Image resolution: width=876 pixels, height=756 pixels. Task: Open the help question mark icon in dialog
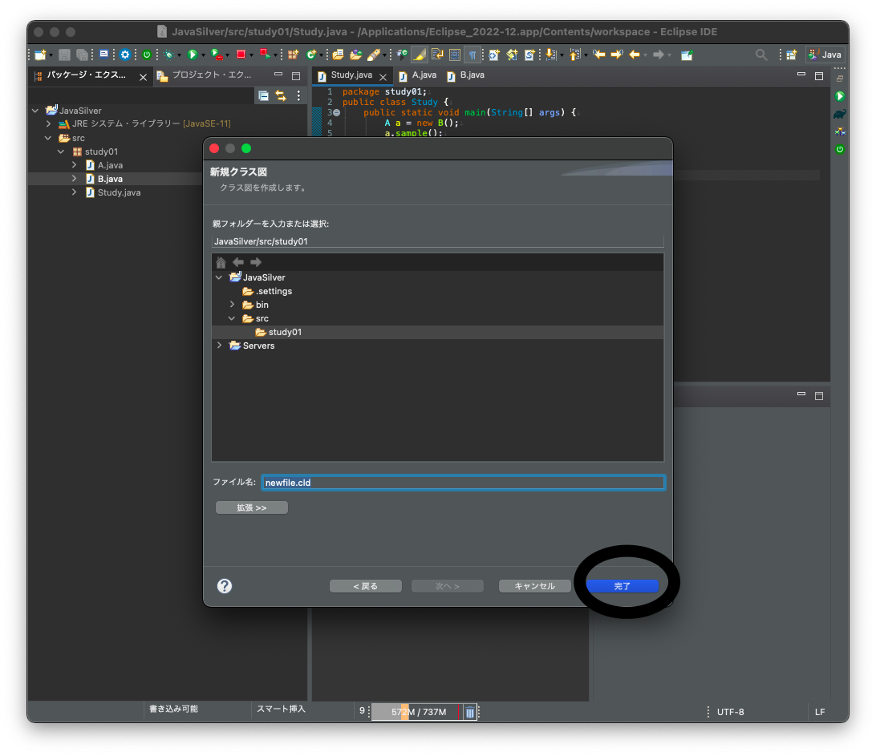(225, 586)
